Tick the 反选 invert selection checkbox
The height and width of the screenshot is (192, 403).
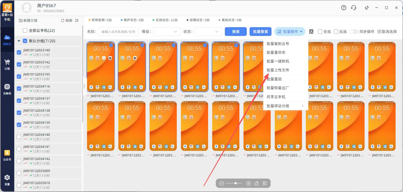coord(336,32)
